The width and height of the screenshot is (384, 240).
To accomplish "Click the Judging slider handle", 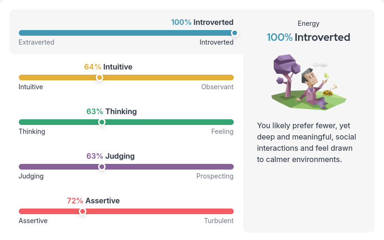I will [x=101, y=167].
